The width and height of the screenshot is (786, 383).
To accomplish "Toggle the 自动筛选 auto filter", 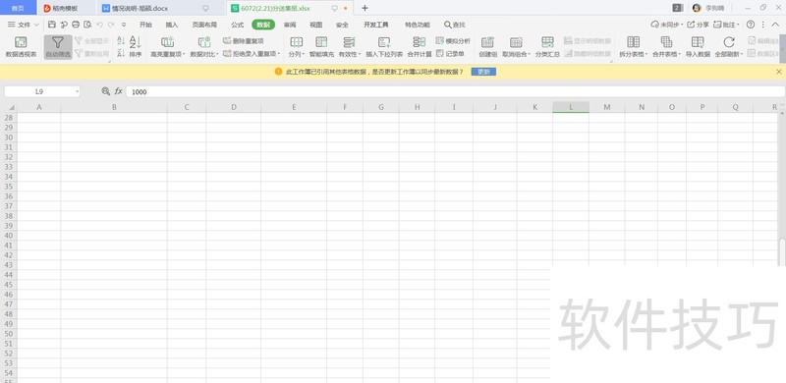I will point(58,47).
